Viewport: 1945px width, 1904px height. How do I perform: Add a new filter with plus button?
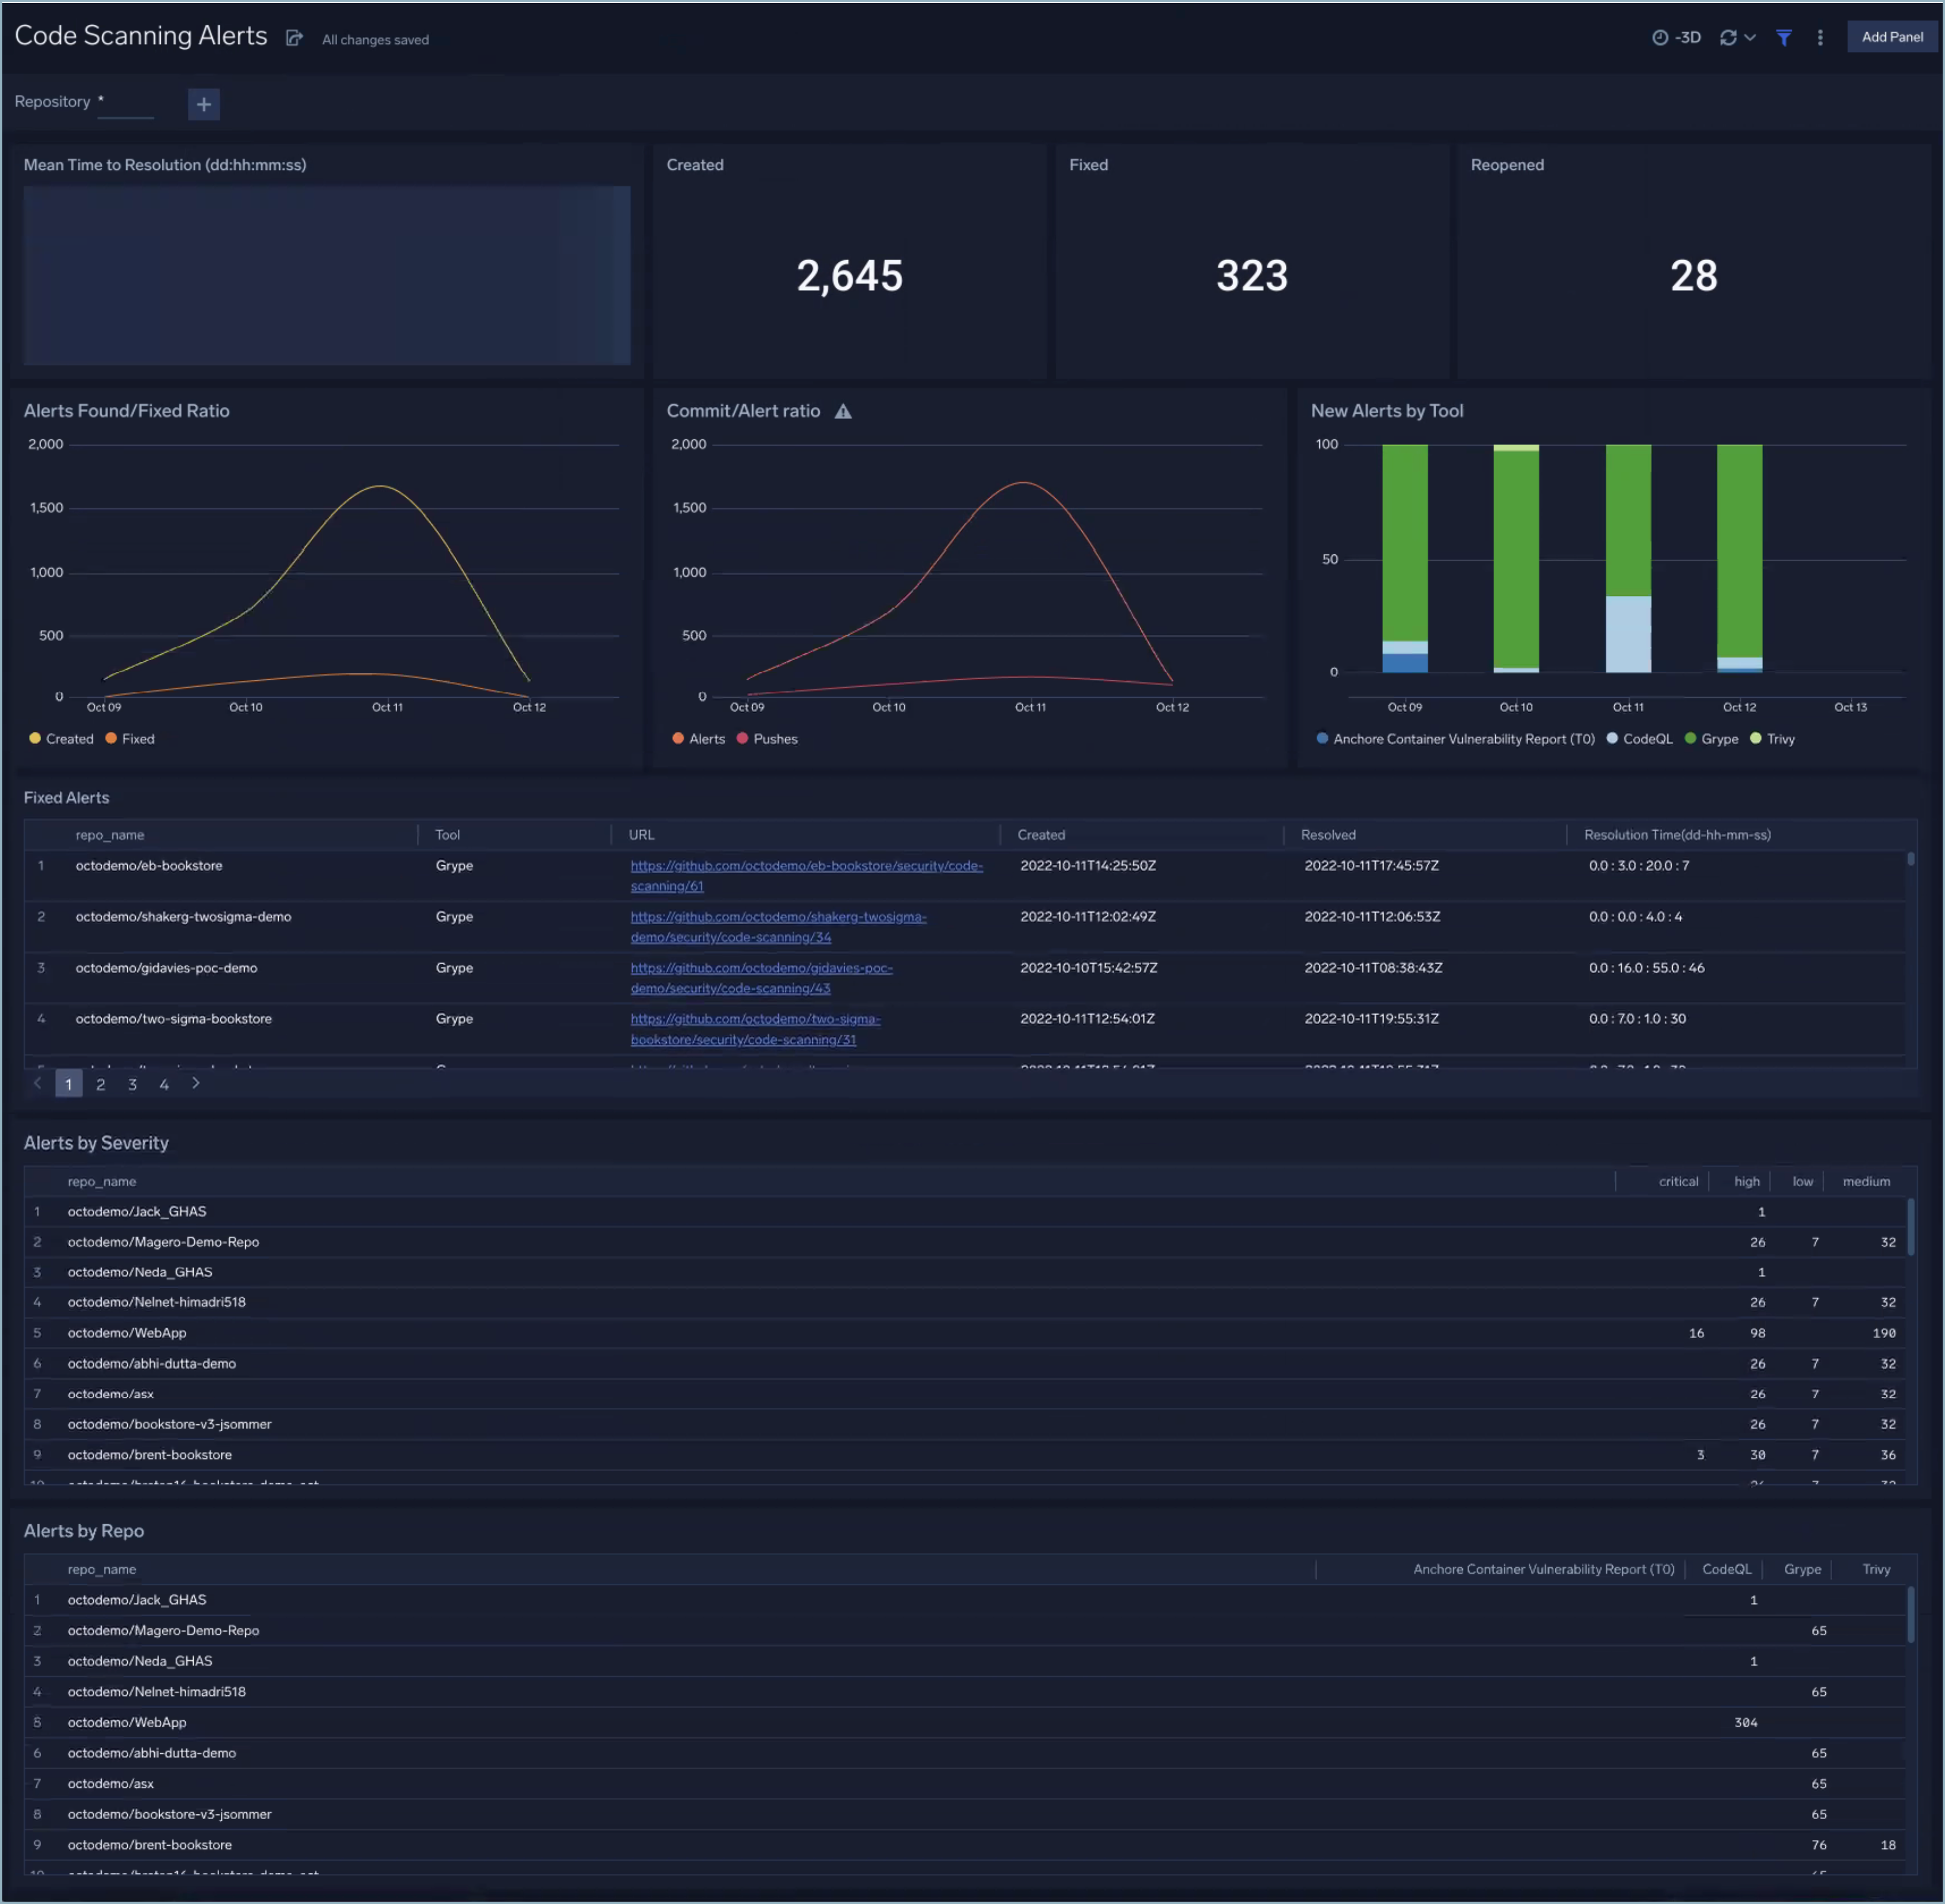click(203, 104)
